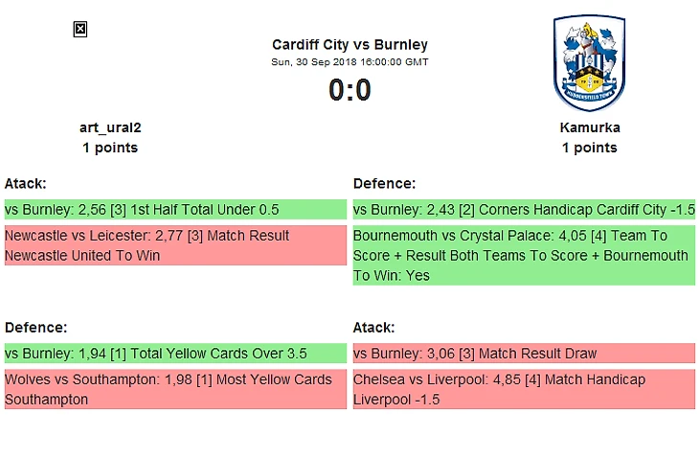
Task: Select Corners Handicap Cardiff City -1.5 bet
Action: (524, 210)
